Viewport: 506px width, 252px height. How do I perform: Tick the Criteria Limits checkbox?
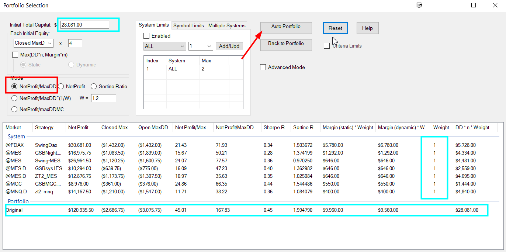click(x=326, y=46)
